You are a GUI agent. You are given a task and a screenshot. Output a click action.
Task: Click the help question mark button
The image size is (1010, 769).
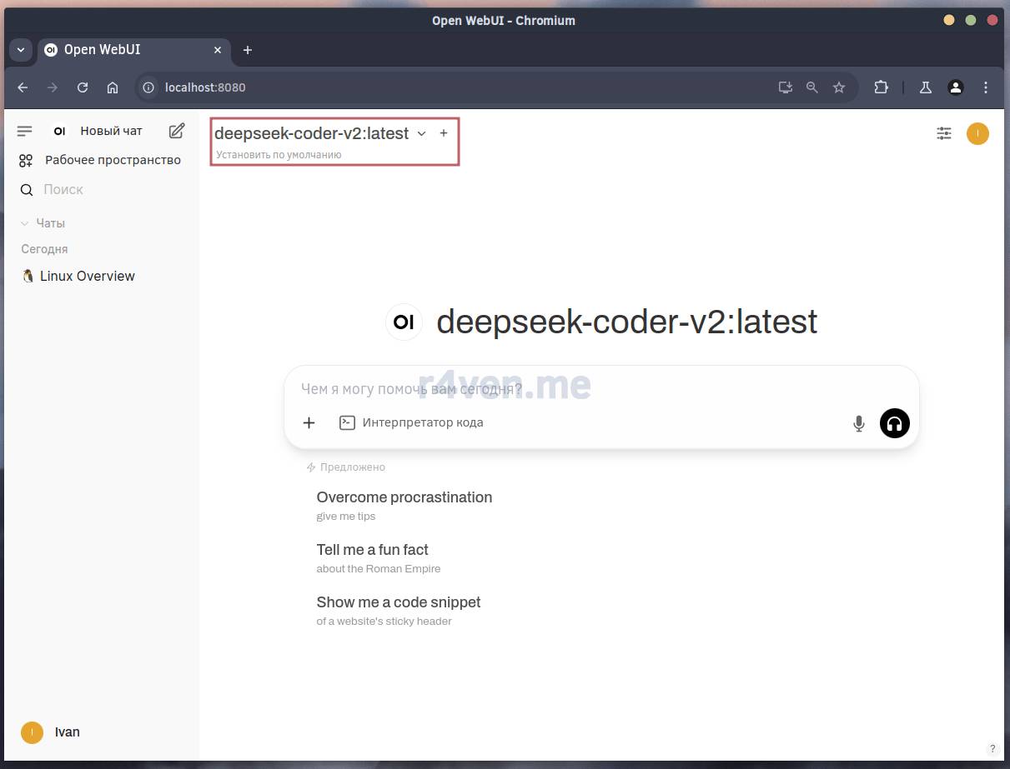tap(992, 748)
